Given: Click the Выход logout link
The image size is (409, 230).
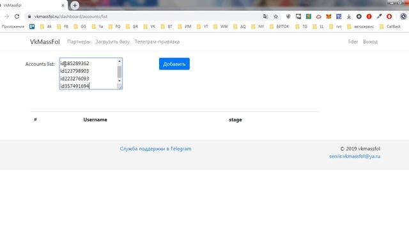Looking at the screenshot, I should pyautogui.click(x=370, y=42).
